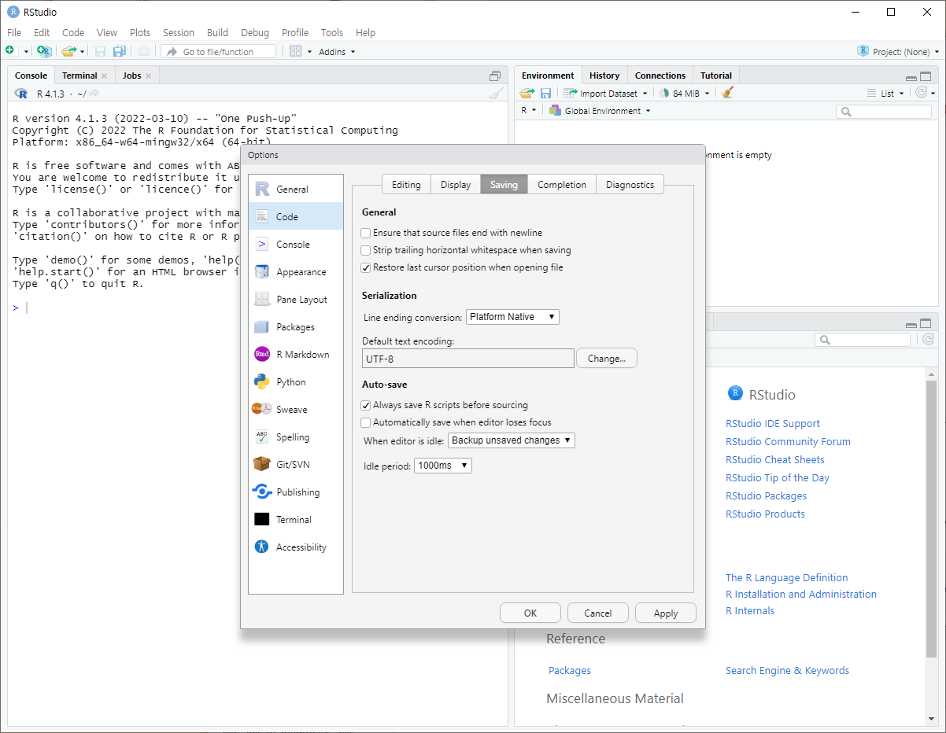
Task: Open the Python options category
Action: pyautogui.click(x=296, y=382)
